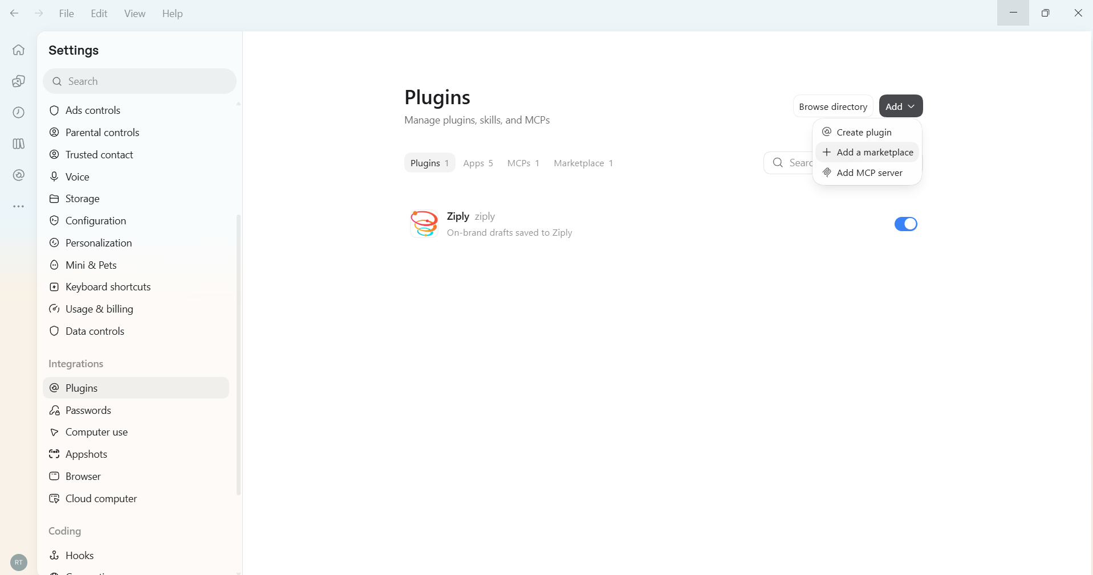Viewport: 1093px width, 575px height.
Task: Click the Storage folder icon
Action: (x=54, y=199)
